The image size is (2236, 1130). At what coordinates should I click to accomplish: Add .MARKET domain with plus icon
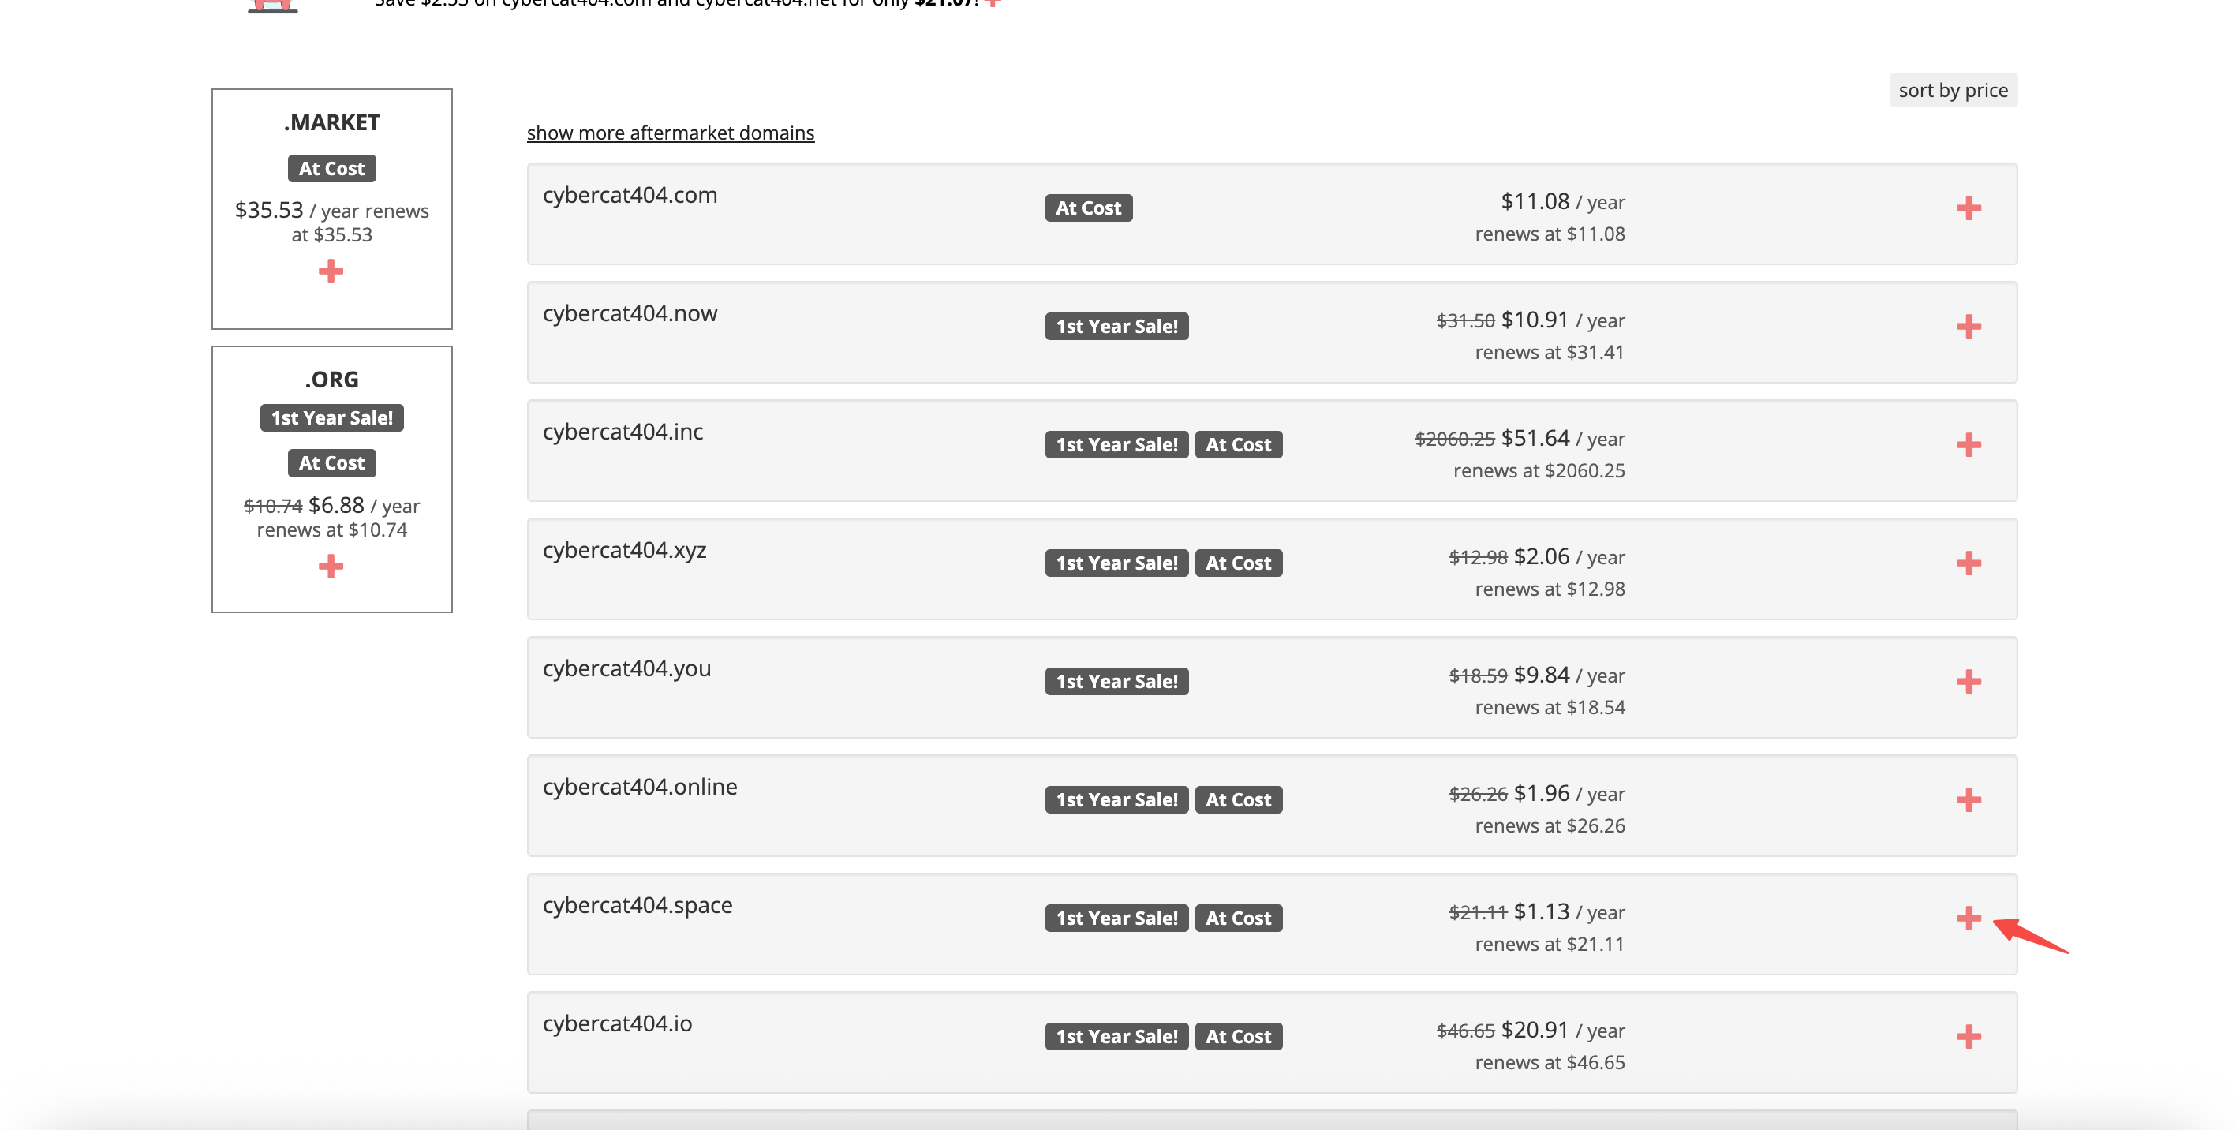(331, 271)
